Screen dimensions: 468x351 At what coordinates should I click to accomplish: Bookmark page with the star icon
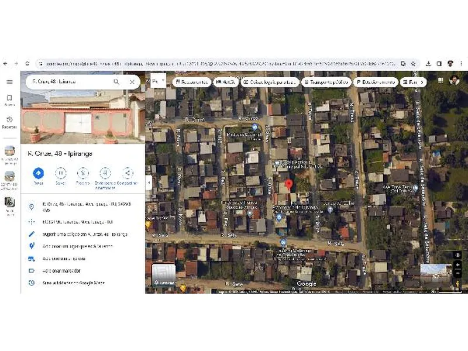[413, 63]
